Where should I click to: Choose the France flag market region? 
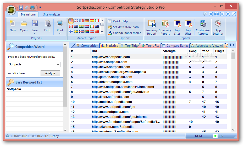click(81, 21)
